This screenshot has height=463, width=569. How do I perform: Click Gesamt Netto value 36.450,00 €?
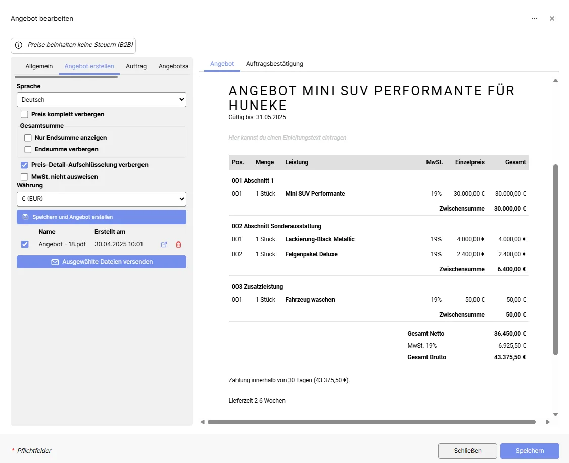pos(510,334)
